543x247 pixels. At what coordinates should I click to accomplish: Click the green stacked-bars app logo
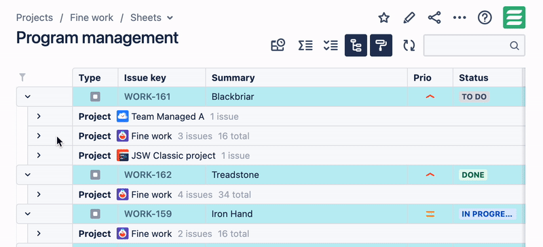(514, 18)
